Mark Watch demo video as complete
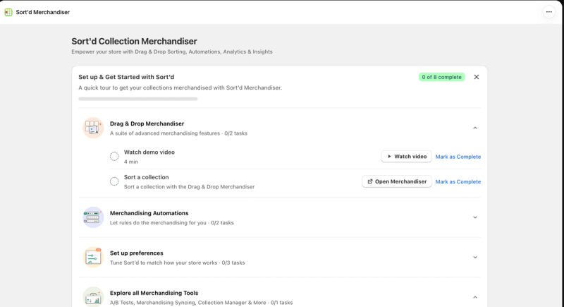This screenshot has height=307, width=564. 458,157
